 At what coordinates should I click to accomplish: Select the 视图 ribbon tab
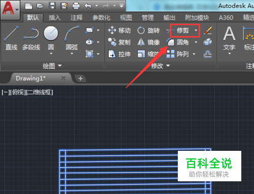126,18
